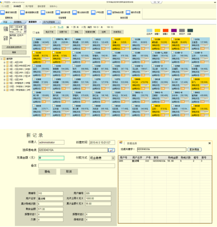217x227 pixels.
Task: Expand the 1区：A区1#井 tree node
Action: coord(4,62)
